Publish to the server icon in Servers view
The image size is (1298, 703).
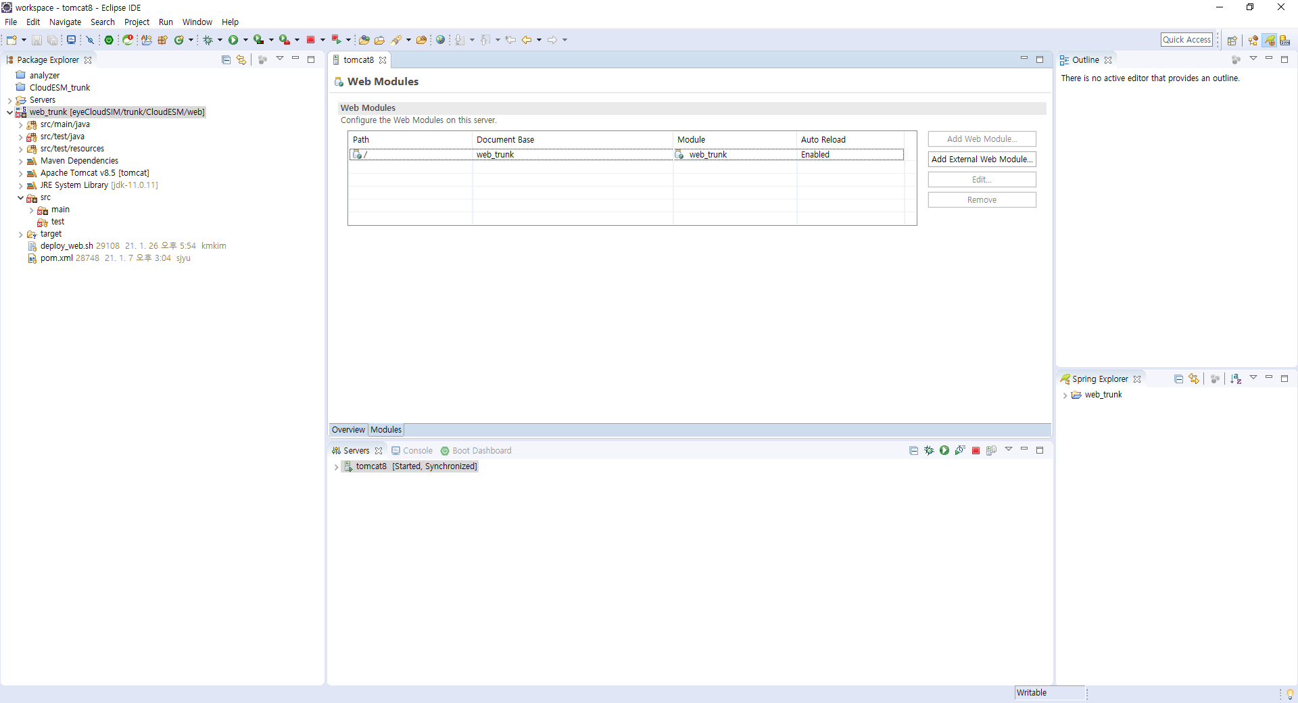(991, 451)
